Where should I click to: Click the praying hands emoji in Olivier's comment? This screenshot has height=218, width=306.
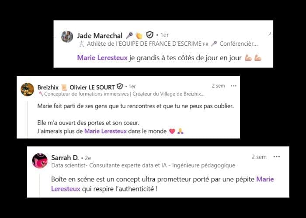(x=180, y=131)
